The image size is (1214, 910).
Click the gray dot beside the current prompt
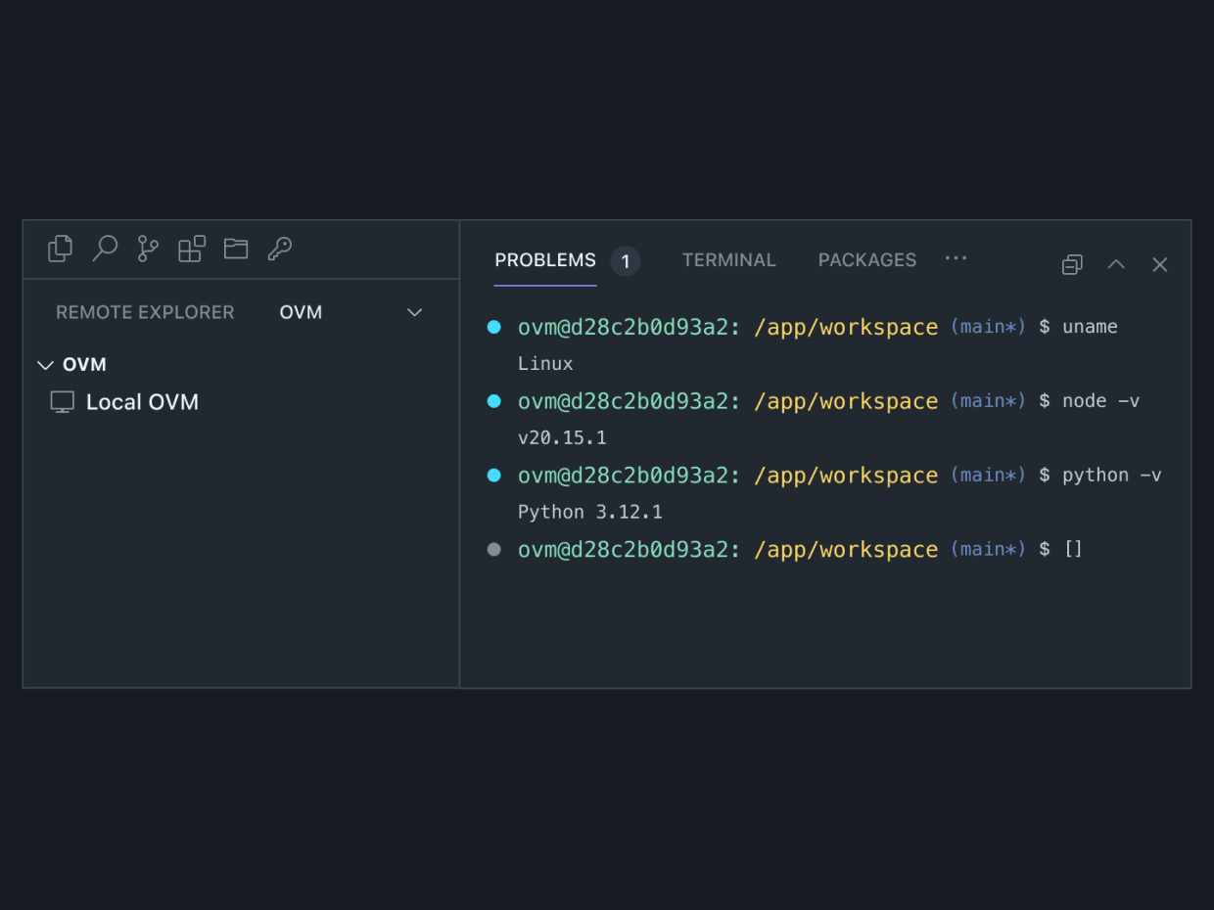coord(494,550)
